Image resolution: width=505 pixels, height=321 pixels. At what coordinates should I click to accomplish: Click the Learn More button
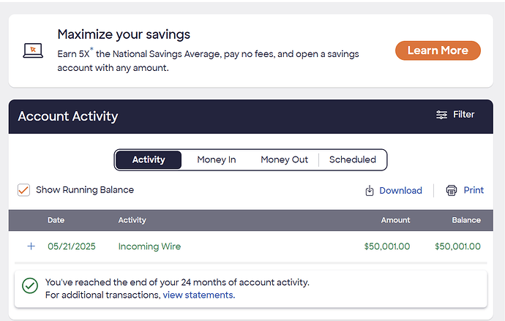(x=438, y=50)
